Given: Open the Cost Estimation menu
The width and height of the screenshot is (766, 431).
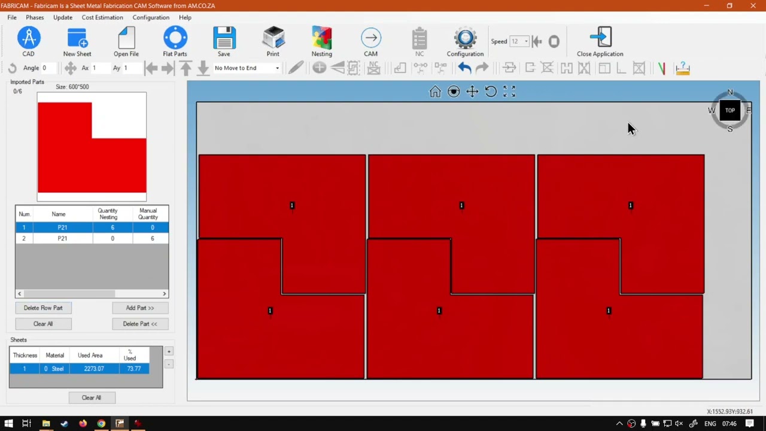Looking at the screenshot, I should tap(102, 17).
